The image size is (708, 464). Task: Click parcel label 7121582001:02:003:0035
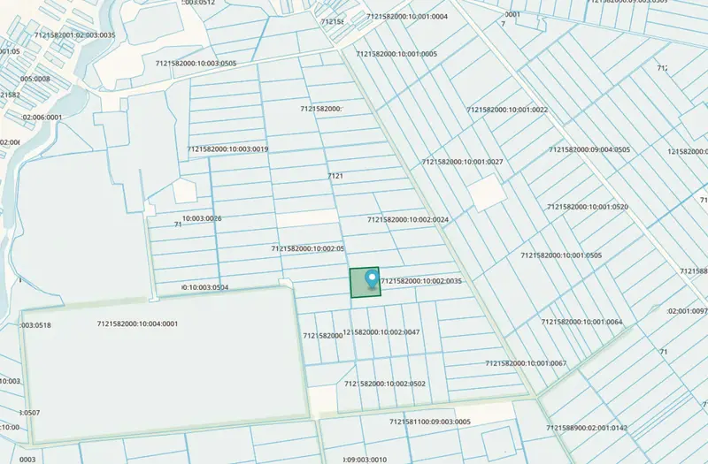pyautogui.click(x=75, y=35)
